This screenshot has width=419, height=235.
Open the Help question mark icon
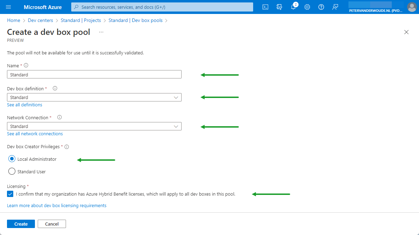pyautogui.click(x=321, y=7)
